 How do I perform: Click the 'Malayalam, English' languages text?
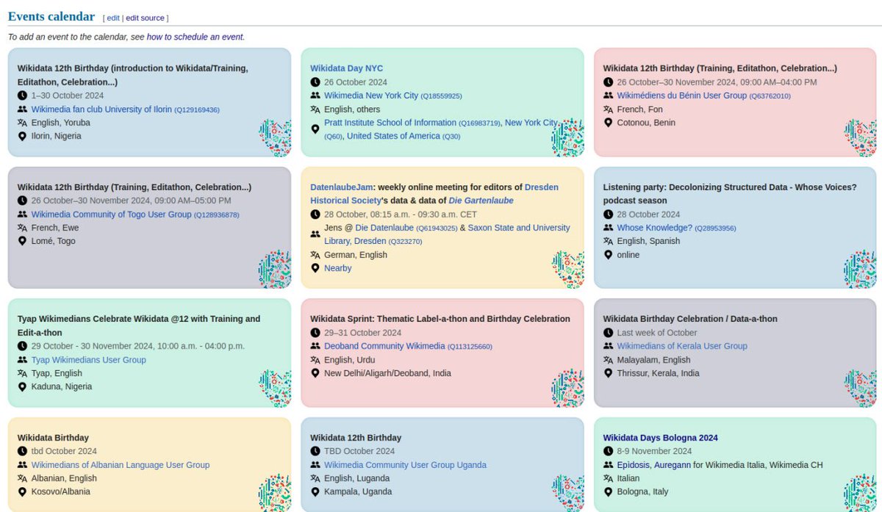pos(654,360)
